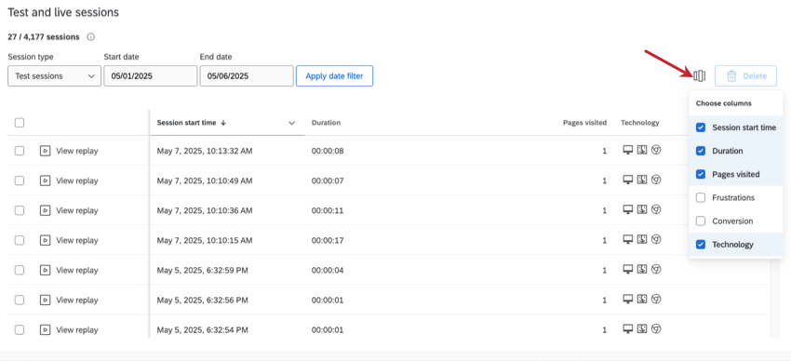Click Chrome browser icon in 6:32:54 PM row
Viewport: 791px width, 361px height.
656,328
